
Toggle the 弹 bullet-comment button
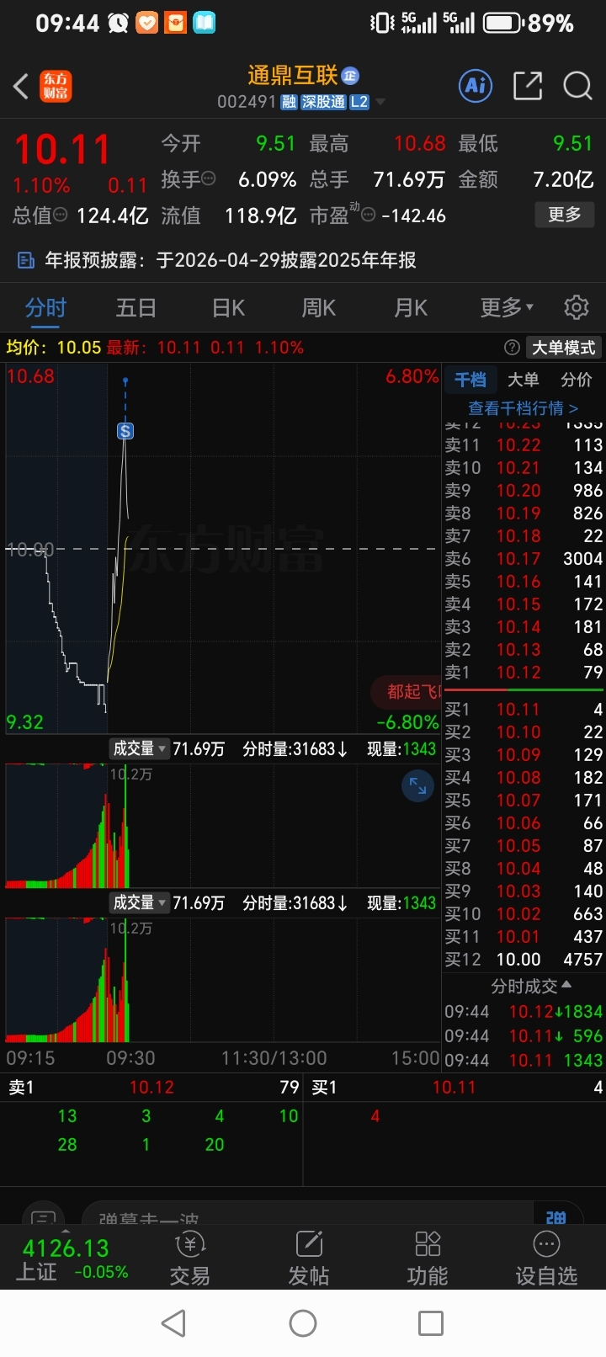(x=556, y=1216)
